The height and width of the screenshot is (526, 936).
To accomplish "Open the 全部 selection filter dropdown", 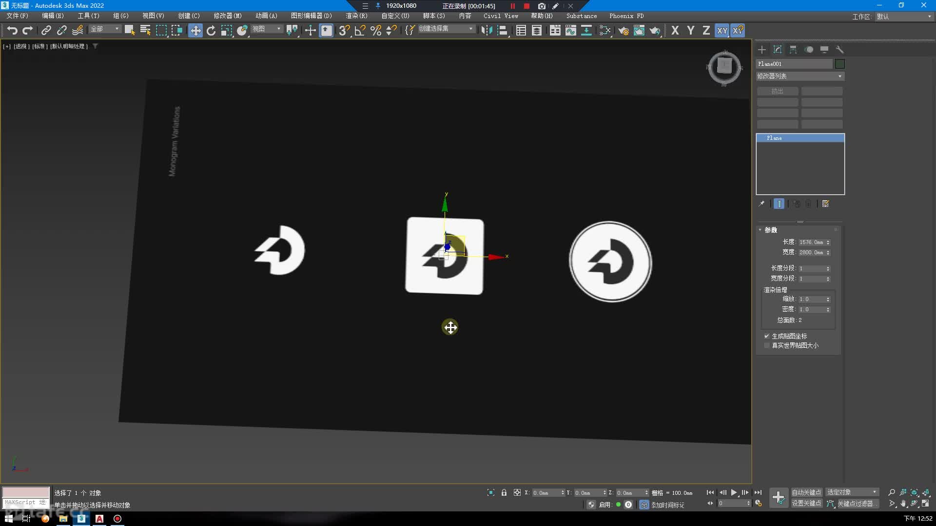I will point(105,29).
